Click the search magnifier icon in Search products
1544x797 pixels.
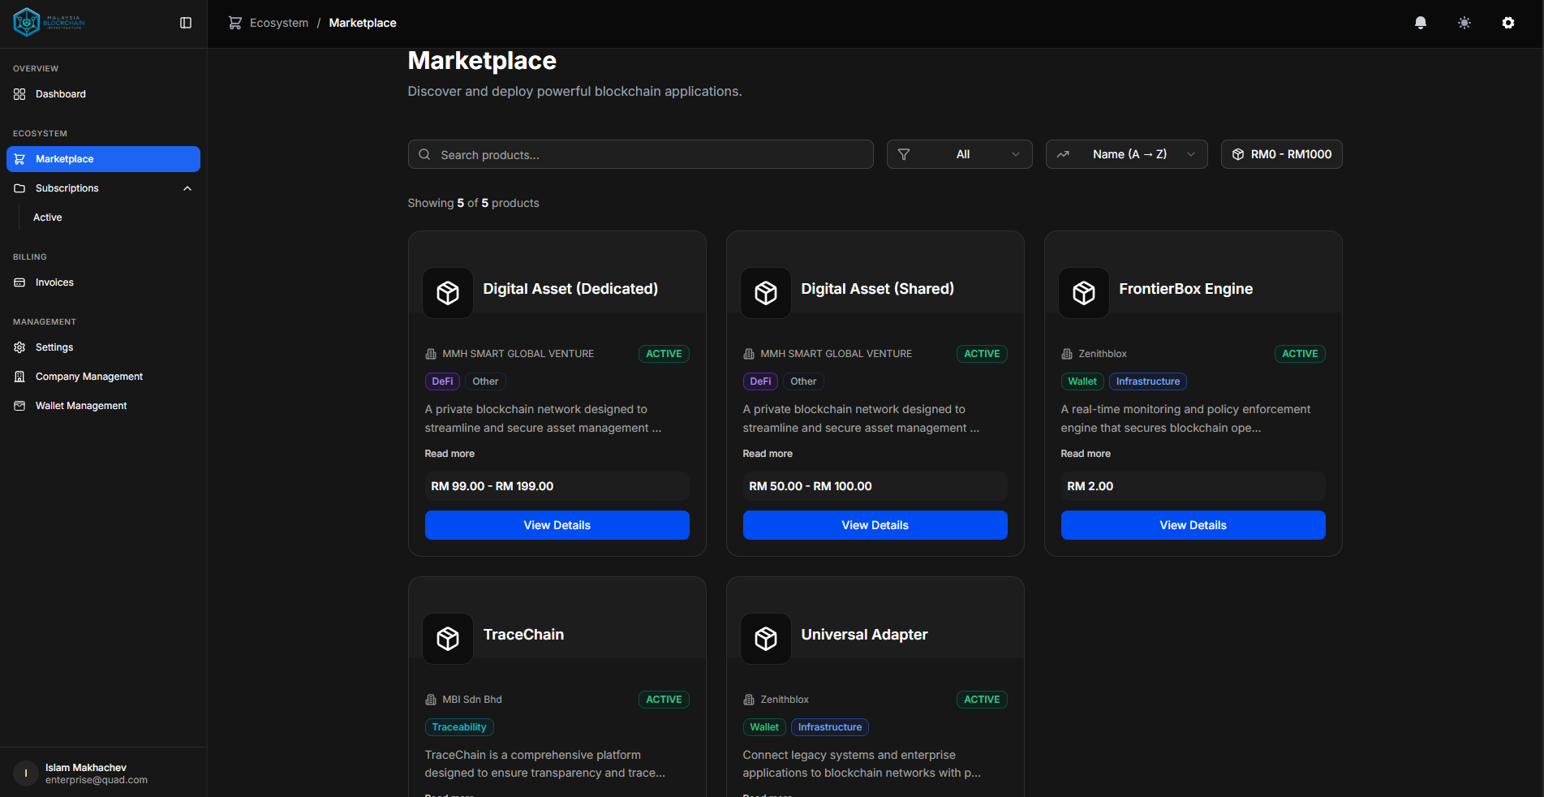pos(424,154)
